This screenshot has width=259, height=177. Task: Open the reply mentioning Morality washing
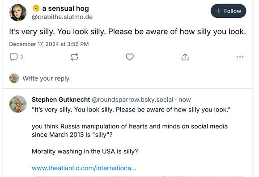click(85, 151)
